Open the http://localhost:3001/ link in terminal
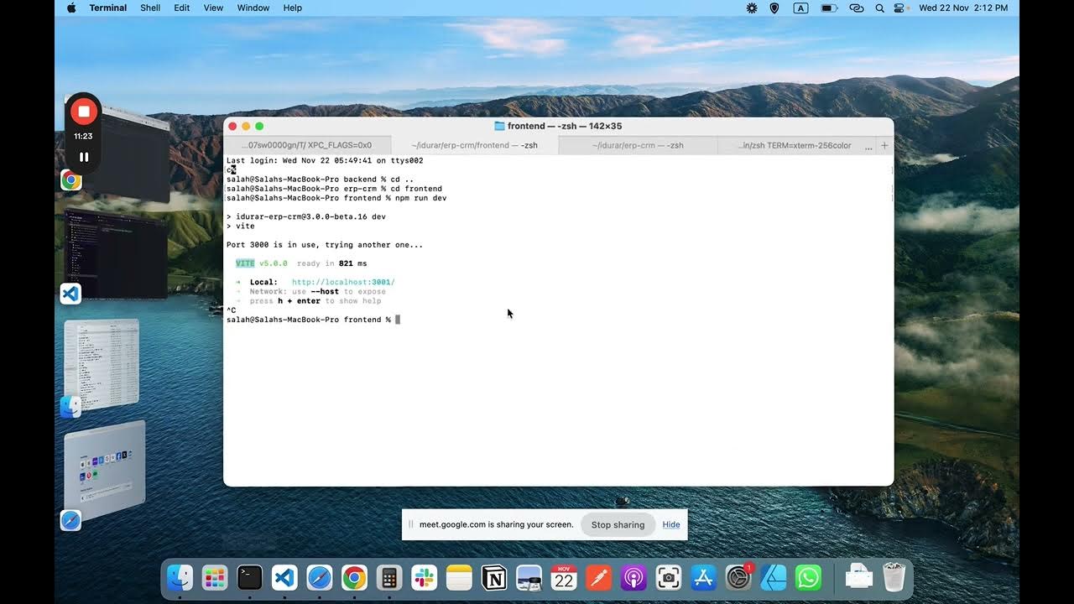The width and height of the screenshot is (1074, 604). [343, 282]
